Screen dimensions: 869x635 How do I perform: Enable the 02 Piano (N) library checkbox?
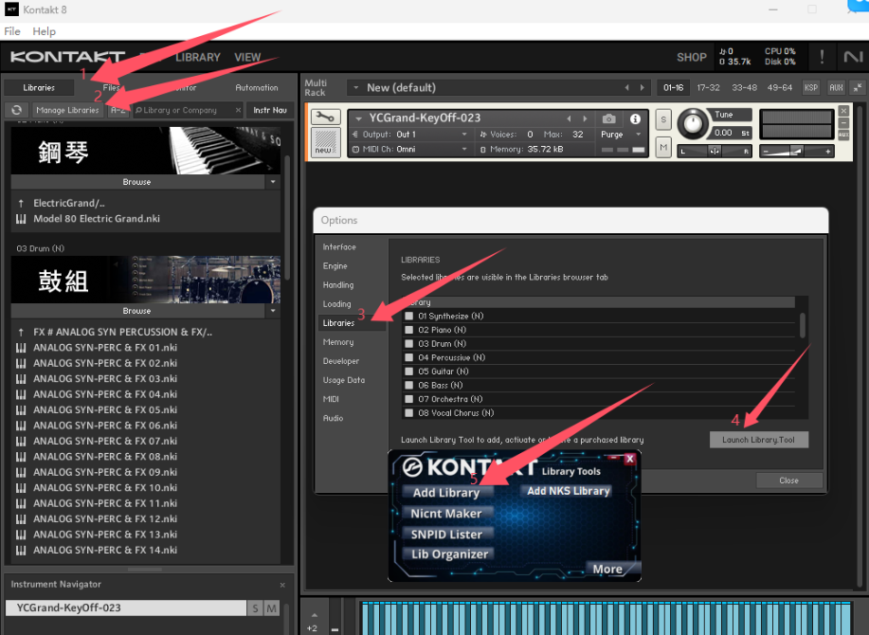click(x=409, y=329)
